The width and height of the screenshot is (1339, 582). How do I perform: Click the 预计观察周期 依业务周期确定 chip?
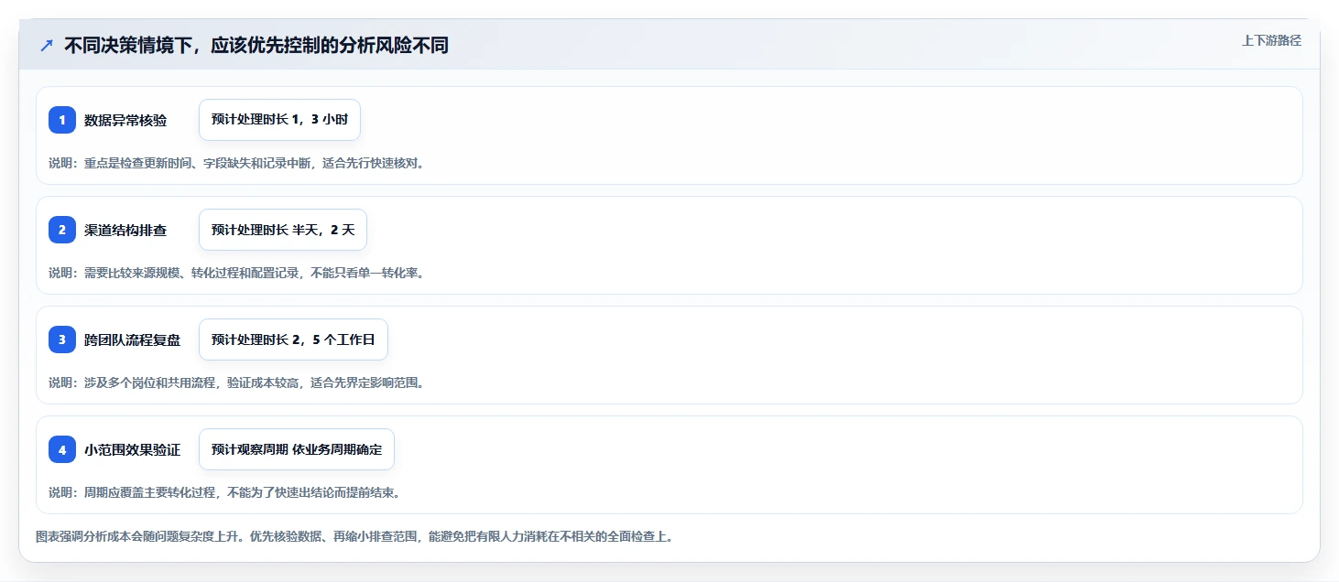pos(297,449)
